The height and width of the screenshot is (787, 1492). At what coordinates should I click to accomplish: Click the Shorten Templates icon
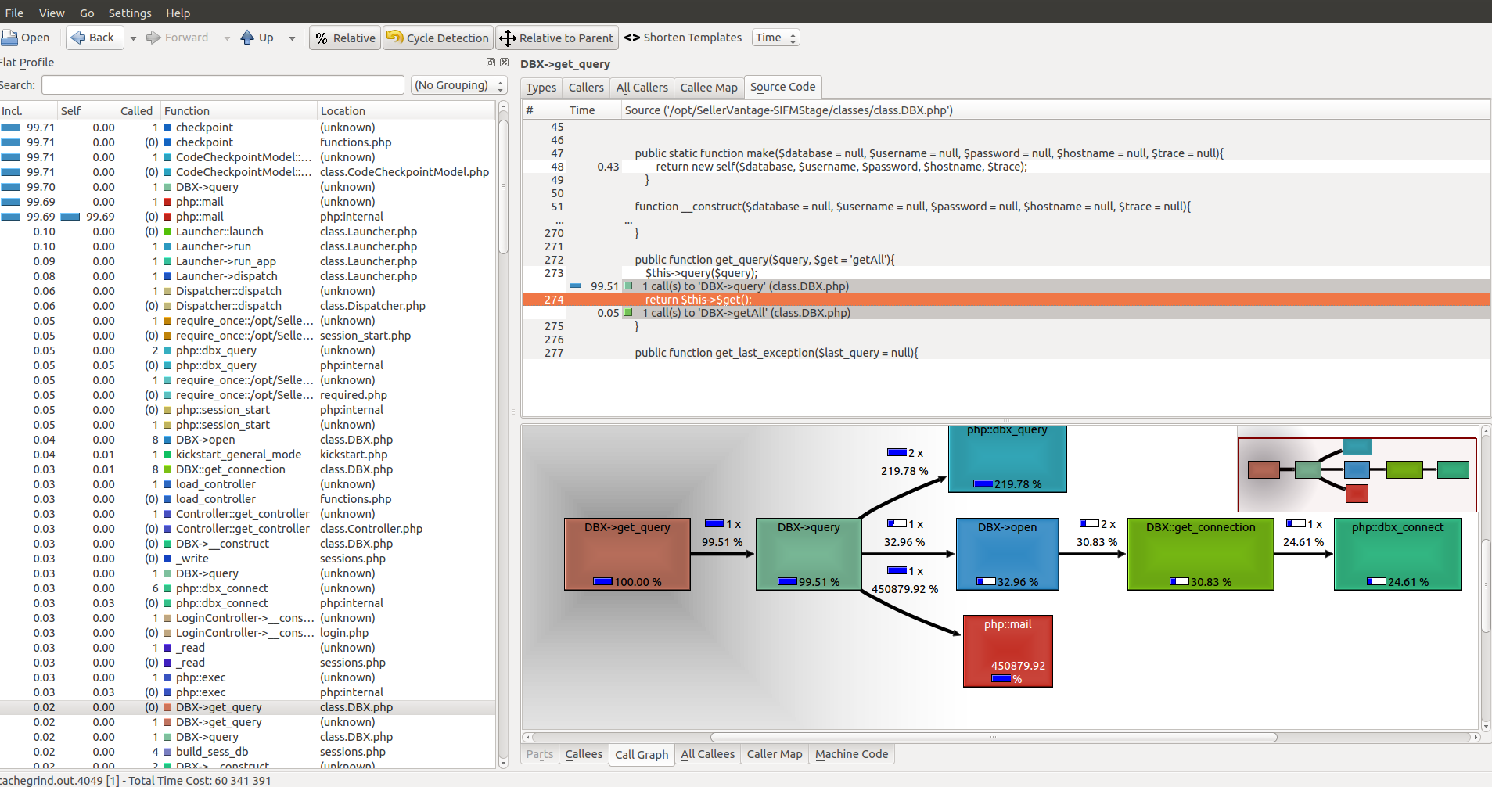pos(632,38)
